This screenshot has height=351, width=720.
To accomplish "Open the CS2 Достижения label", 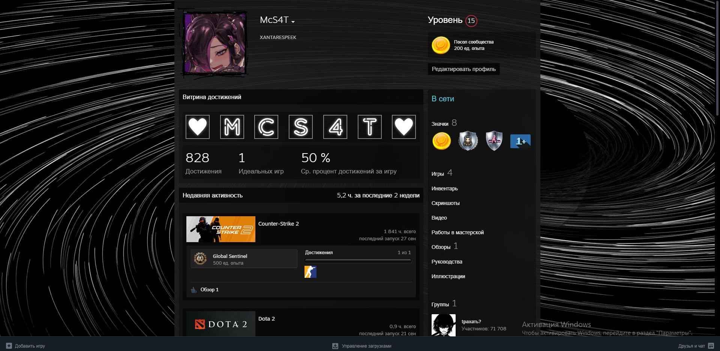I will [319, 253].
